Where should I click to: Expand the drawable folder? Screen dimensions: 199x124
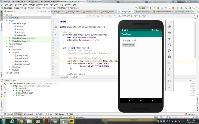pos(10,50)
